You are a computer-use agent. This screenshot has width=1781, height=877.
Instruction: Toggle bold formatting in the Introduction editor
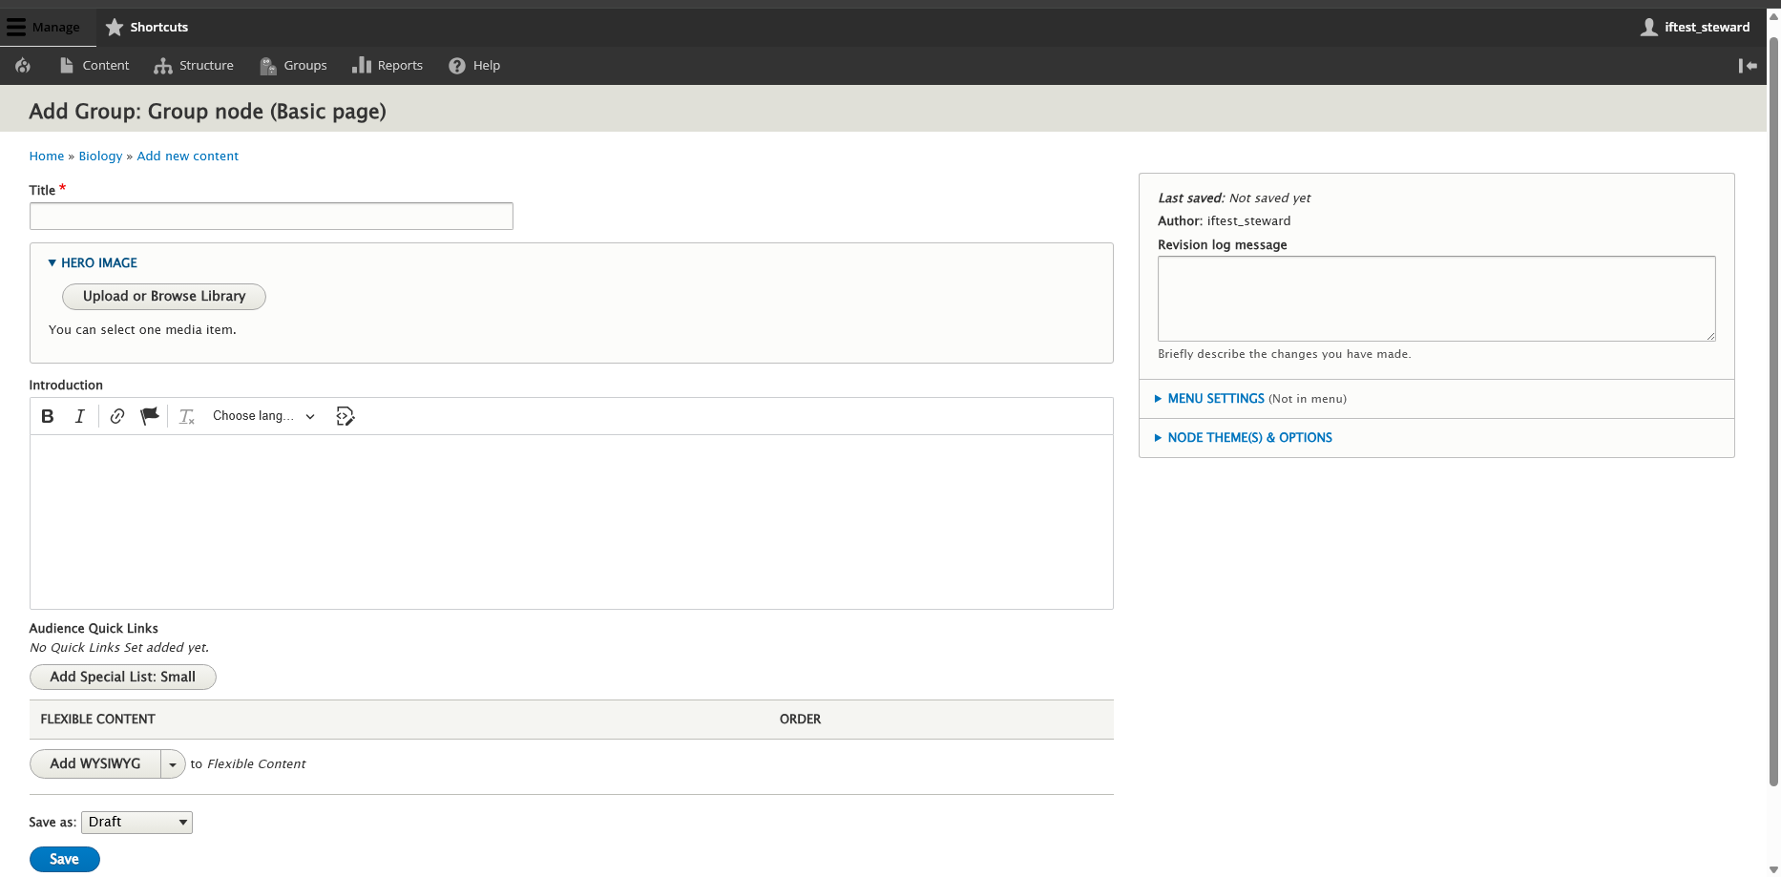(x=47, y=416)
